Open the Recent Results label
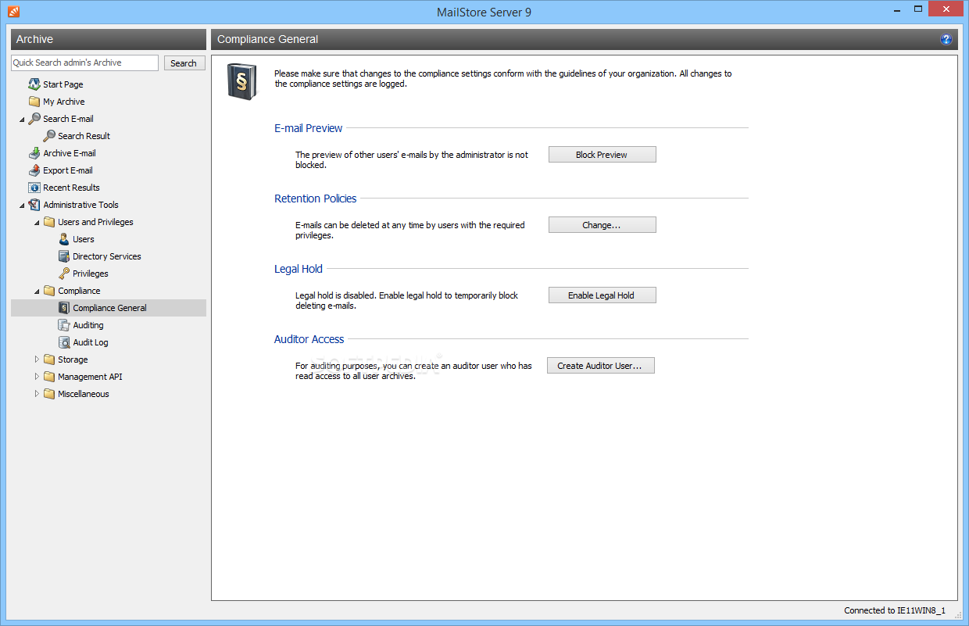 tap(71, 188)
